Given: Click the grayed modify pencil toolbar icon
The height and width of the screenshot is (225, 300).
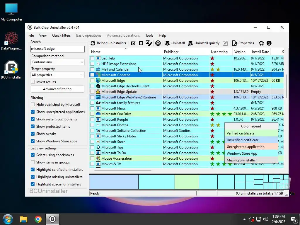Looking at the screenshot, I should 225,43.
